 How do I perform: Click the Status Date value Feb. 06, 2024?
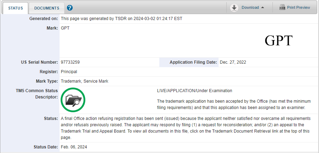74,147
